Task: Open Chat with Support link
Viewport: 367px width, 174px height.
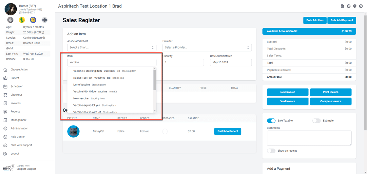Action: (21, 145)
